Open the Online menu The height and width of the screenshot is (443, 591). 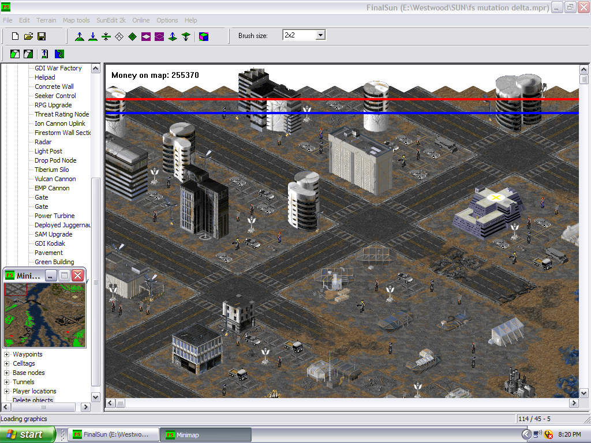coord(141,20)
